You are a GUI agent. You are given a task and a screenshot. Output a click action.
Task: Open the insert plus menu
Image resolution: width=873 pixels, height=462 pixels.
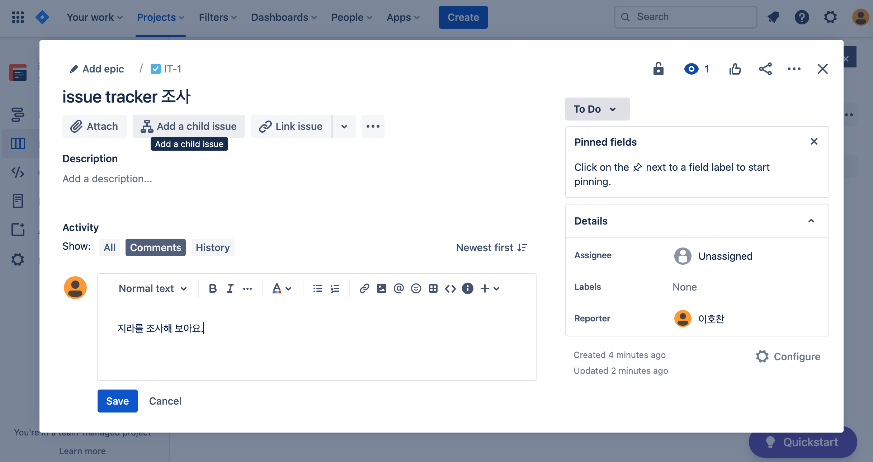[x=490, y=288]
